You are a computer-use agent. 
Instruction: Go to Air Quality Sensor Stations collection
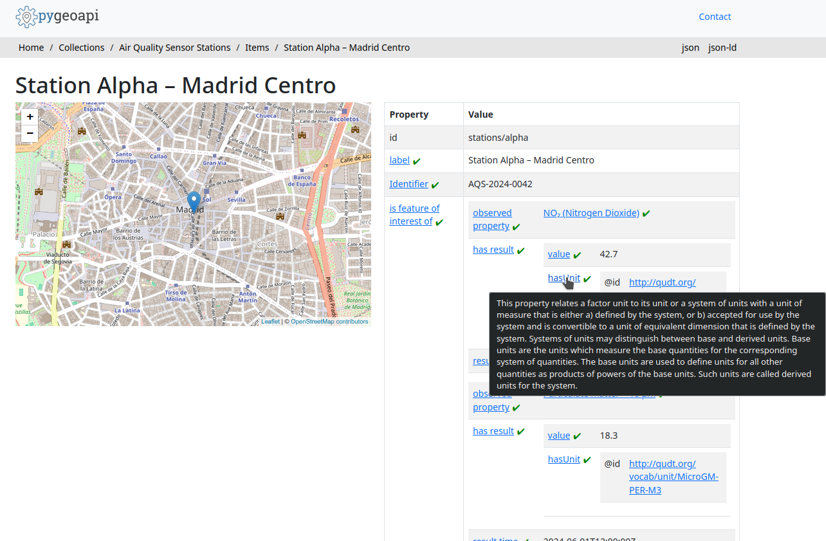click(x=174, y=47)
